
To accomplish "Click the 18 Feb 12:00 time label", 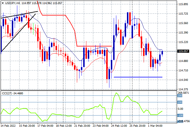I will (x=64, y=126).
